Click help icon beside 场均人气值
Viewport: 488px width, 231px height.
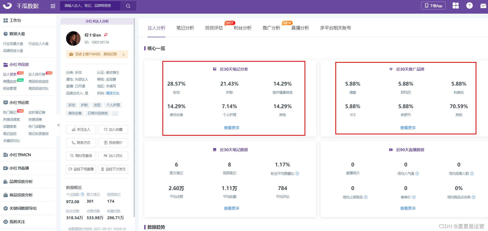417,174
